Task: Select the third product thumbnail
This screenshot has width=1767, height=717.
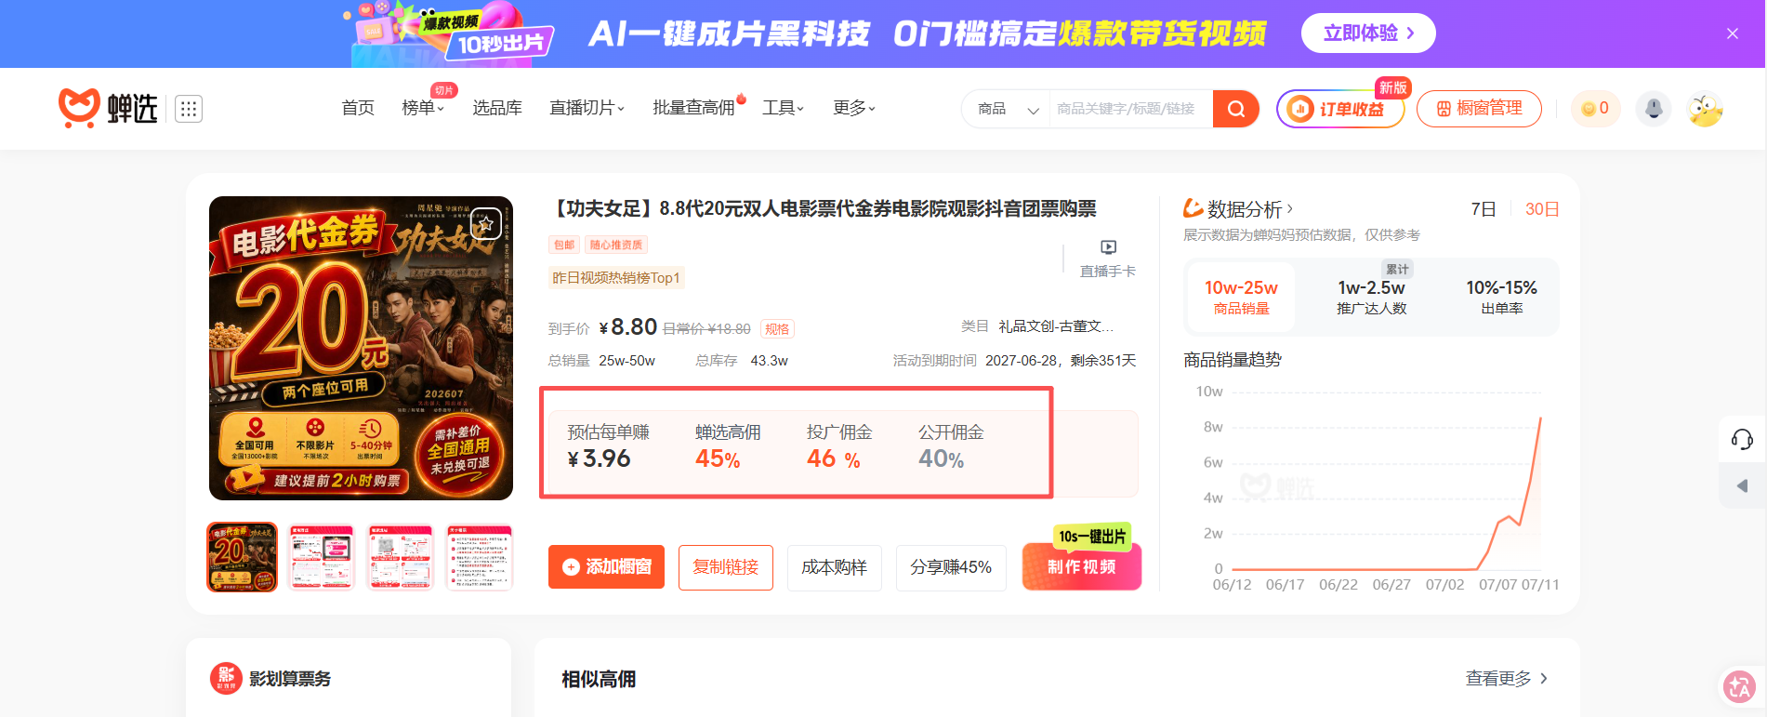Action: 401,557
